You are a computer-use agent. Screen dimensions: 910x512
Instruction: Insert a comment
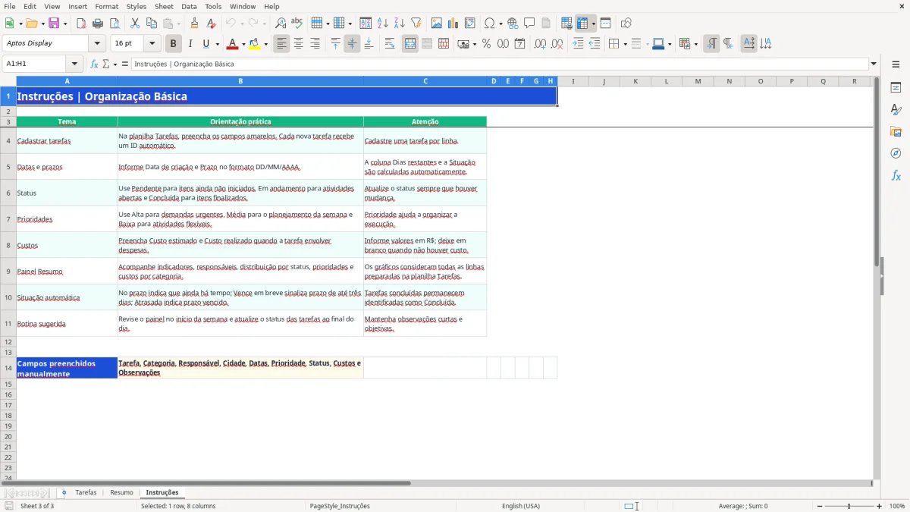click(x=529, y=24)
